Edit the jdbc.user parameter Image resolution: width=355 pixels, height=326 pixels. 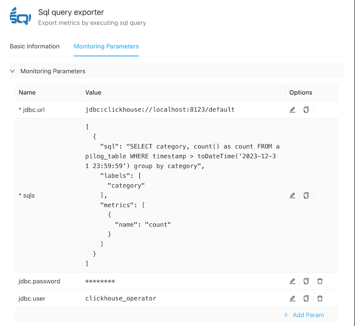click(x=292, y=298)
